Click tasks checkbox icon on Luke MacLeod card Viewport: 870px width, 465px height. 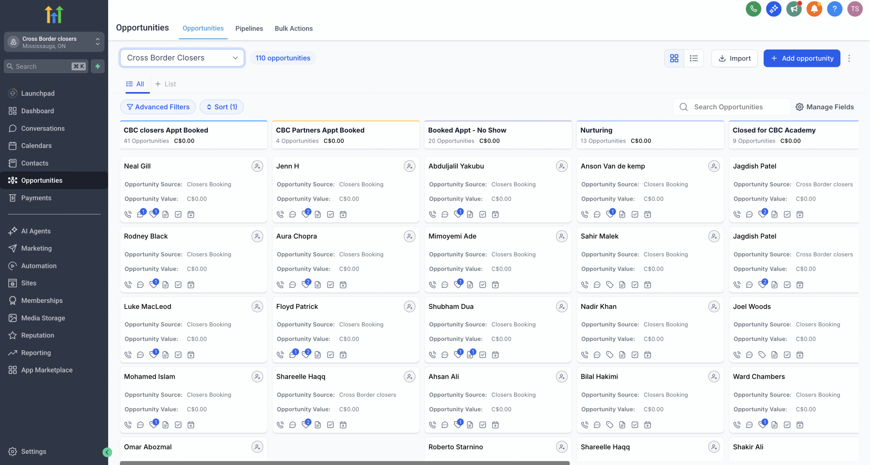click(178, 355)
